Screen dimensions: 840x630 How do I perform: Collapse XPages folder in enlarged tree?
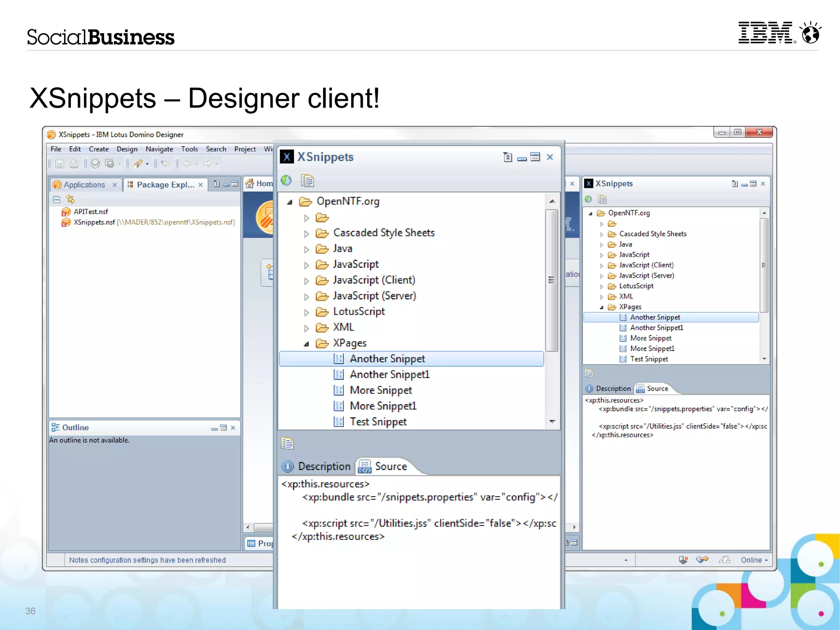point(306,344)
